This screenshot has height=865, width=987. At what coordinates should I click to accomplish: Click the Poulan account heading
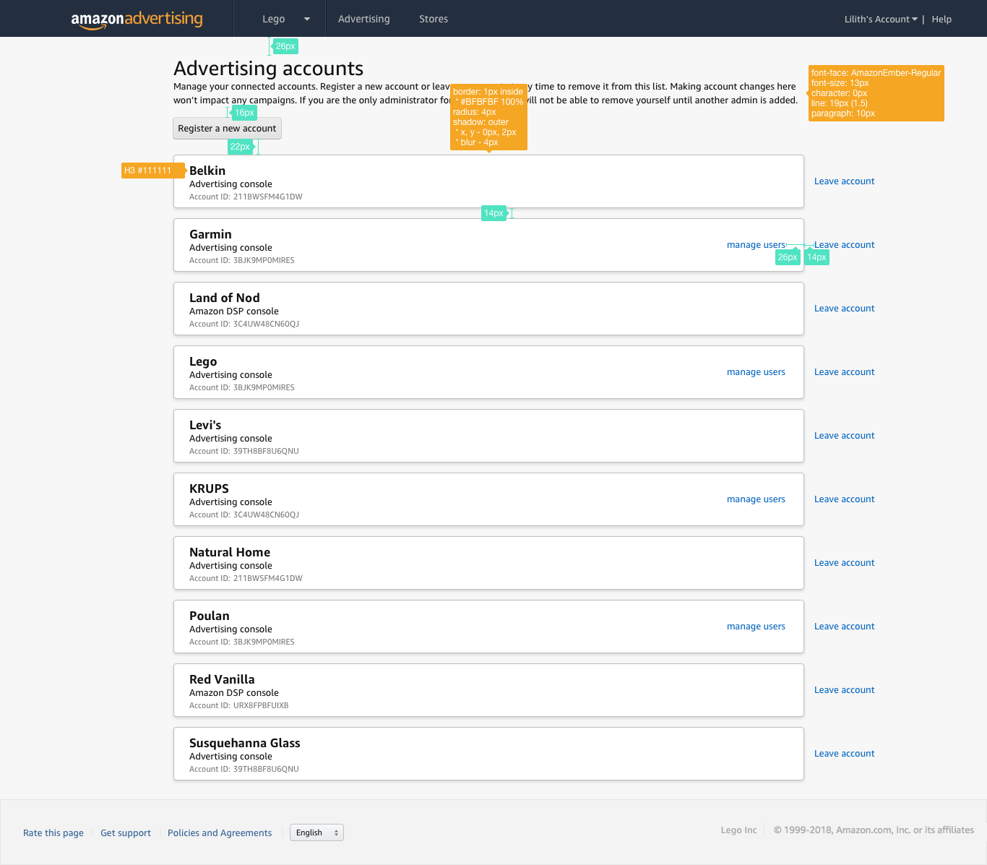[x=210, y=616]
